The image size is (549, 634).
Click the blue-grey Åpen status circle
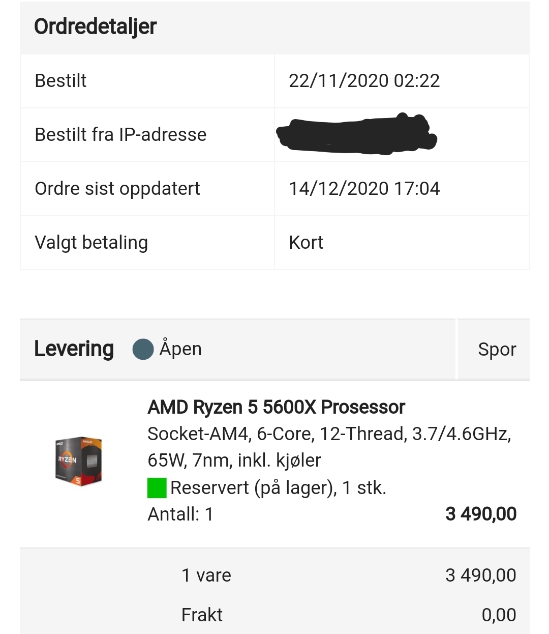[143, 349]
